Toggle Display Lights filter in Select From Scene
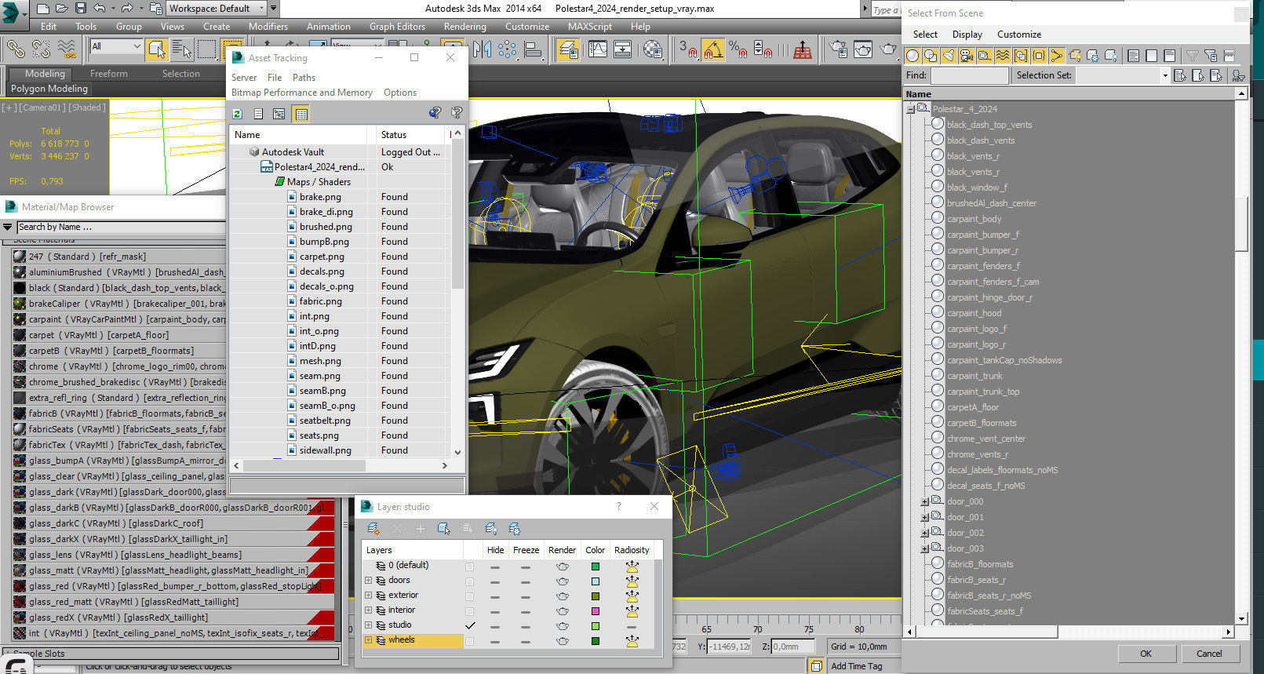This screenshot has height=674, width=1264. click(949, 56)
